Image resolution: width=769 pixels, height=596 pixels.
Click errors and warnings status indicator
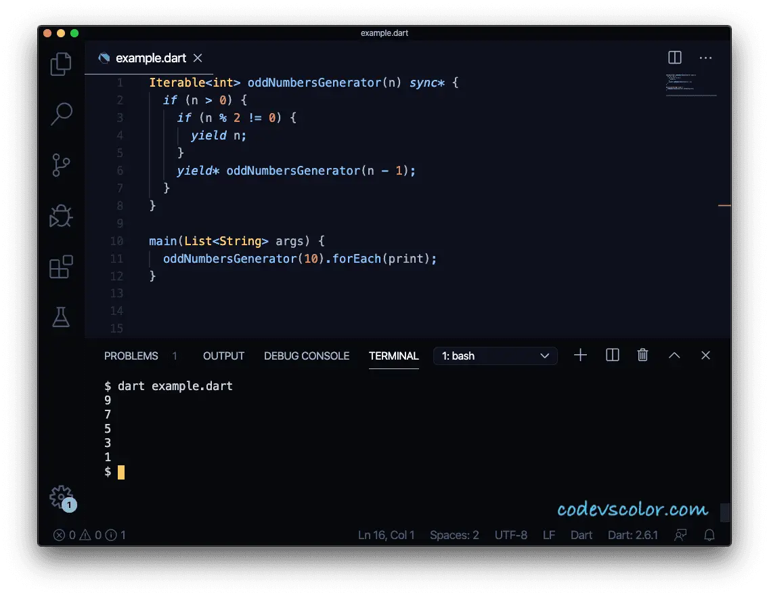click(x=89, y=535)
